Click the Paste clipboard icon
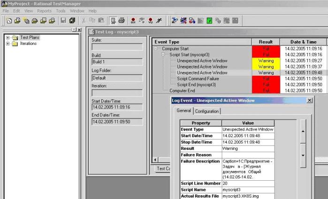 [x=101, y=21]
